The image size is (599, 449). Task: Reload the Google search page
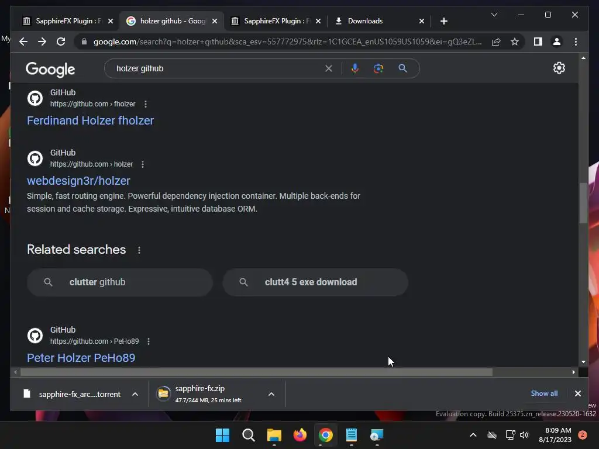[61, 42]
